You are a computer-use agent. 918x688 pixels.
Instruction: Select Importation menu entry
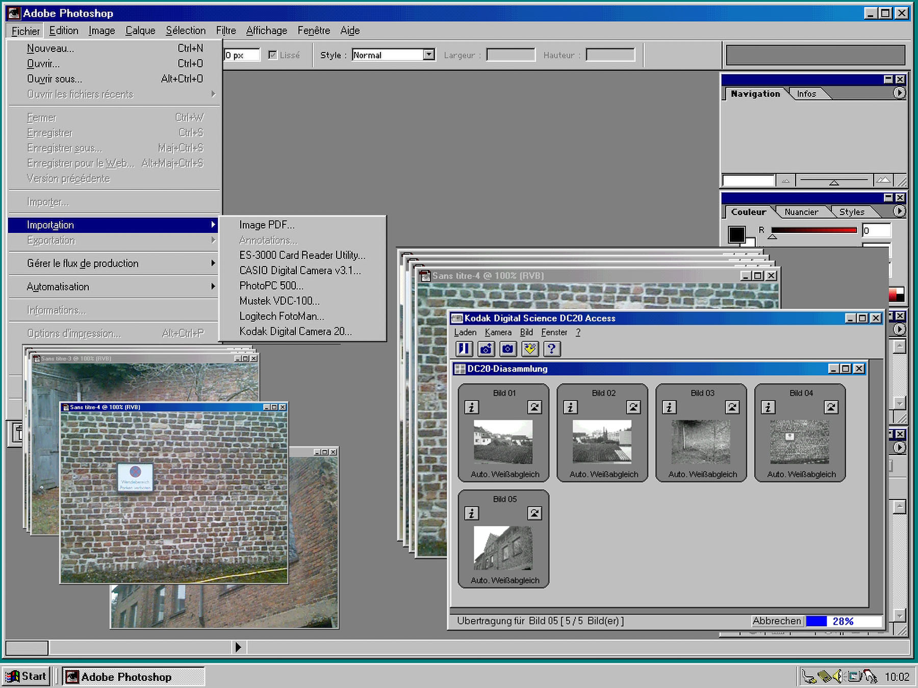pyautogui.click(x=114, y=225)
